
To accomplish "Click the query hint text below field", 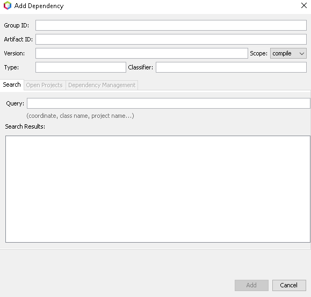I will click(81, 116).
